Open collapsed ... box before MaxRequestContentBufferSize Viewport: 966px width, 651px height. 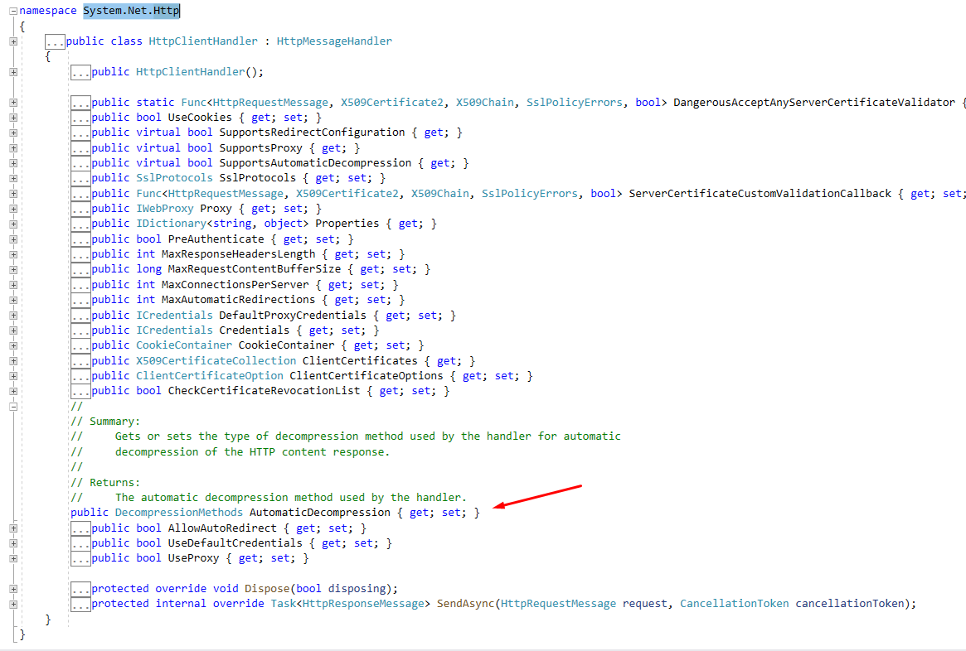tap(80, 270)
